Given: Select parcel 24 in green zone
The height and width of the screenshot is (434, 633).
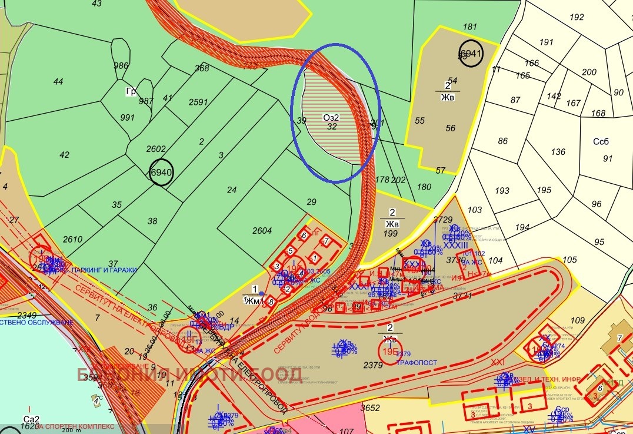Looking at the screenshot, I should [232, 190].
